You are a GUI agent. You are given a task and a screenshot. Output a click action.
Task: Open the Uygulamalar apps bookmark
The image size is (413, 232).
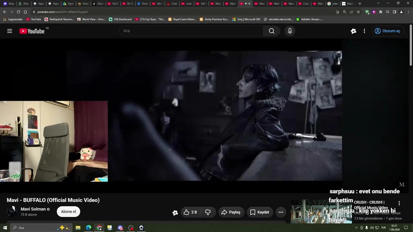pos(13,19)
